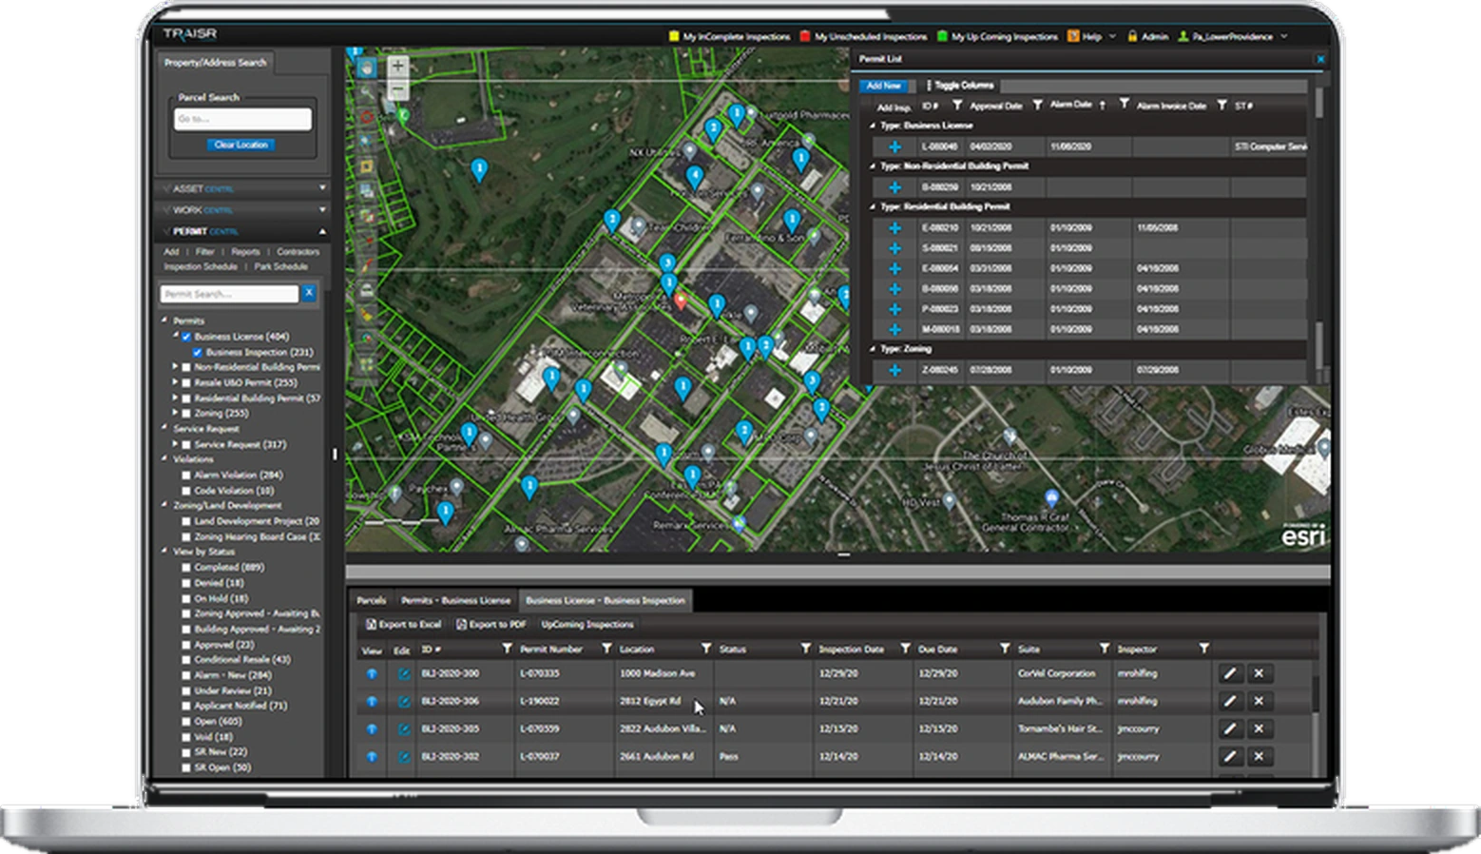Open Contractors in Permit Centrl menu

[x=298, y=252]
